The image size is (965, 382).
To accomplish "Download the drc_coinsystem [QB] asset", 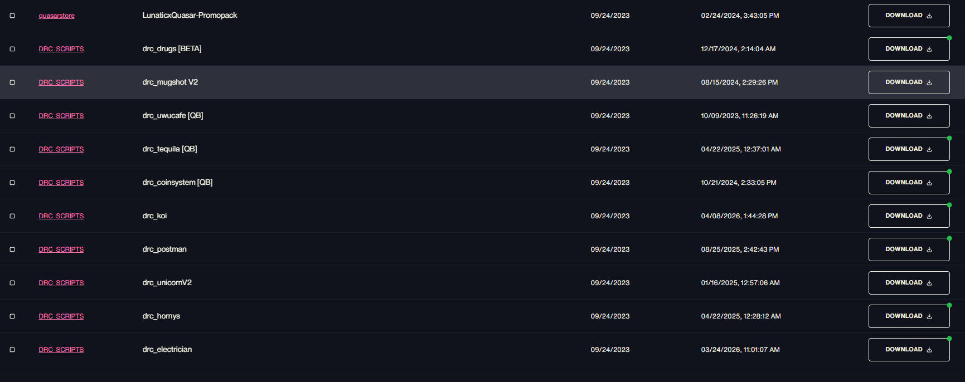I will coord(909,183).
